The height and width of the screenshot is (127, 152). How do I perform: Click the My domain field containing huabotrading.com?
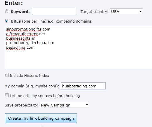pyautogui.click(x=83, y=86)
